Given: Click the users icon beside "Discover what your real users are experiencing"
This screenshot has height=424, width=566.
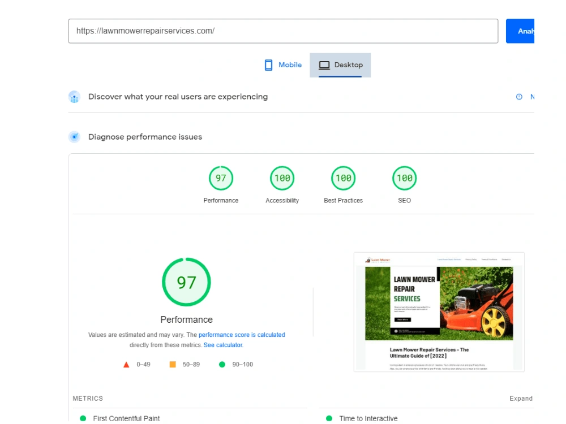Looking at the screenshot, I should [x=74, y=97].
